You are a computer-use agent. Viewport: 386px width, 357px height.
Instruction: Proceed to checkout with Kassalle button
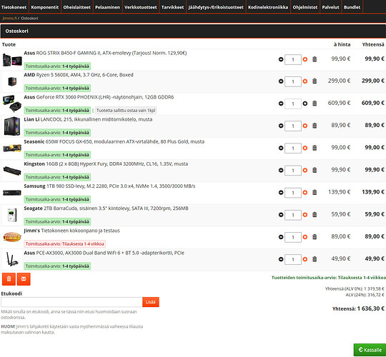pos(370,350)
